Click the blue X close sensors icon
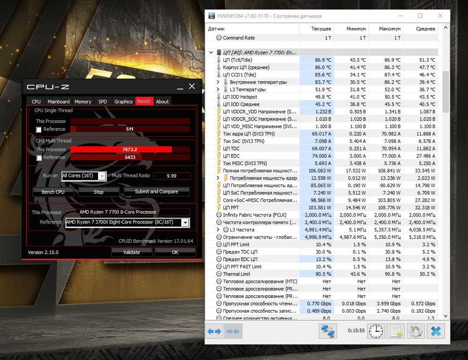Viewport: 468px width, 360px height. [436, 331]
